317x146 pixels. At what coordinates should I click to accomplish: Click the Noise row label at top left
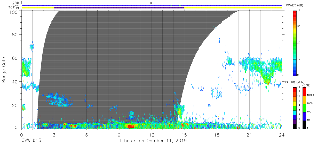coord(15,5)
